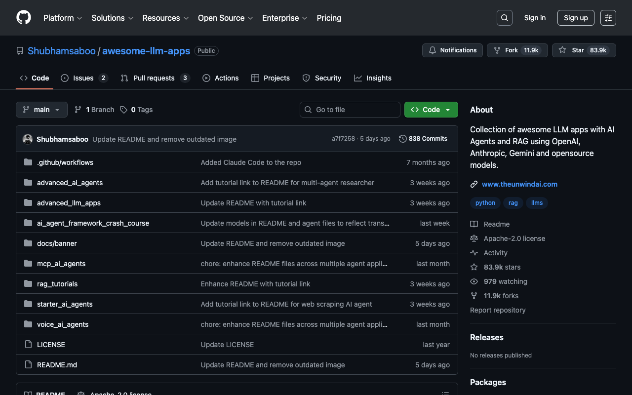Switch to the Issues tab
632x395 pixels.
point(83,78)
